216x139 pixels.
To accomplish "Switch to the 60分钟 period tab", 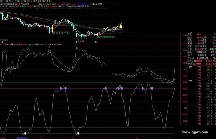I will click(30, 1).
